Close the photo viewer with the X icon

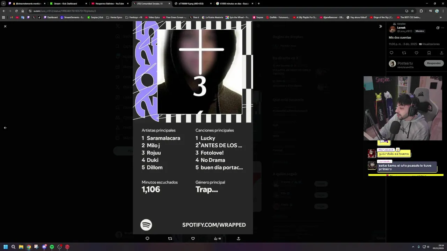click(5, 26)
